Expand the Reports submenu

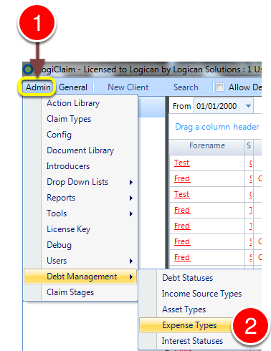[x=80, y=198]
